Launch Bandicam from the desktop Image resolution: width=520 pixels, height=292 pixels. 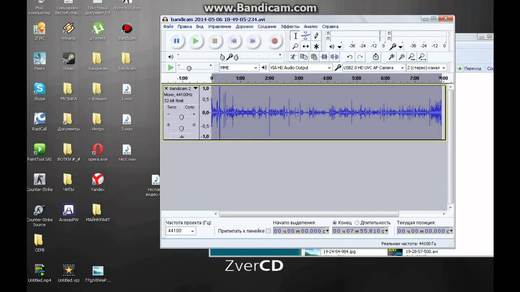(127, 32)
